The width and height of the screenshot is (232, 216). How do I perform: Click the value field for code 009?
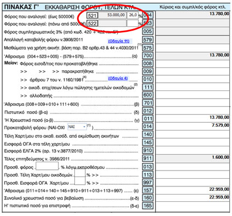(192, 71)
